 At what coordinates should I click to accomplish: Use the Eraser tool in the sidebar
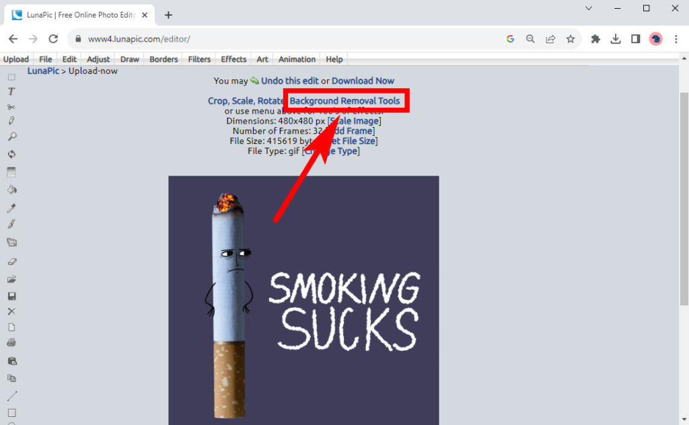pos(11,261)
